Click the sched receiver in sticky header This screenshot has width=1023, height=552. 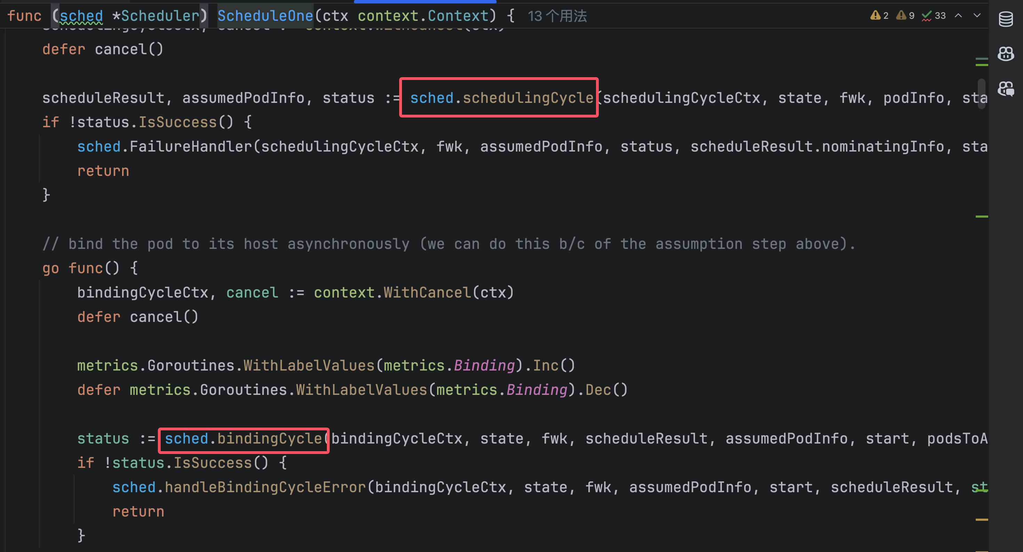(81, 16)
